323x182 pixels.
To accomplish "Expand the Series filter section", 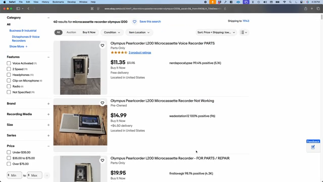I will [x=48, y=135].
